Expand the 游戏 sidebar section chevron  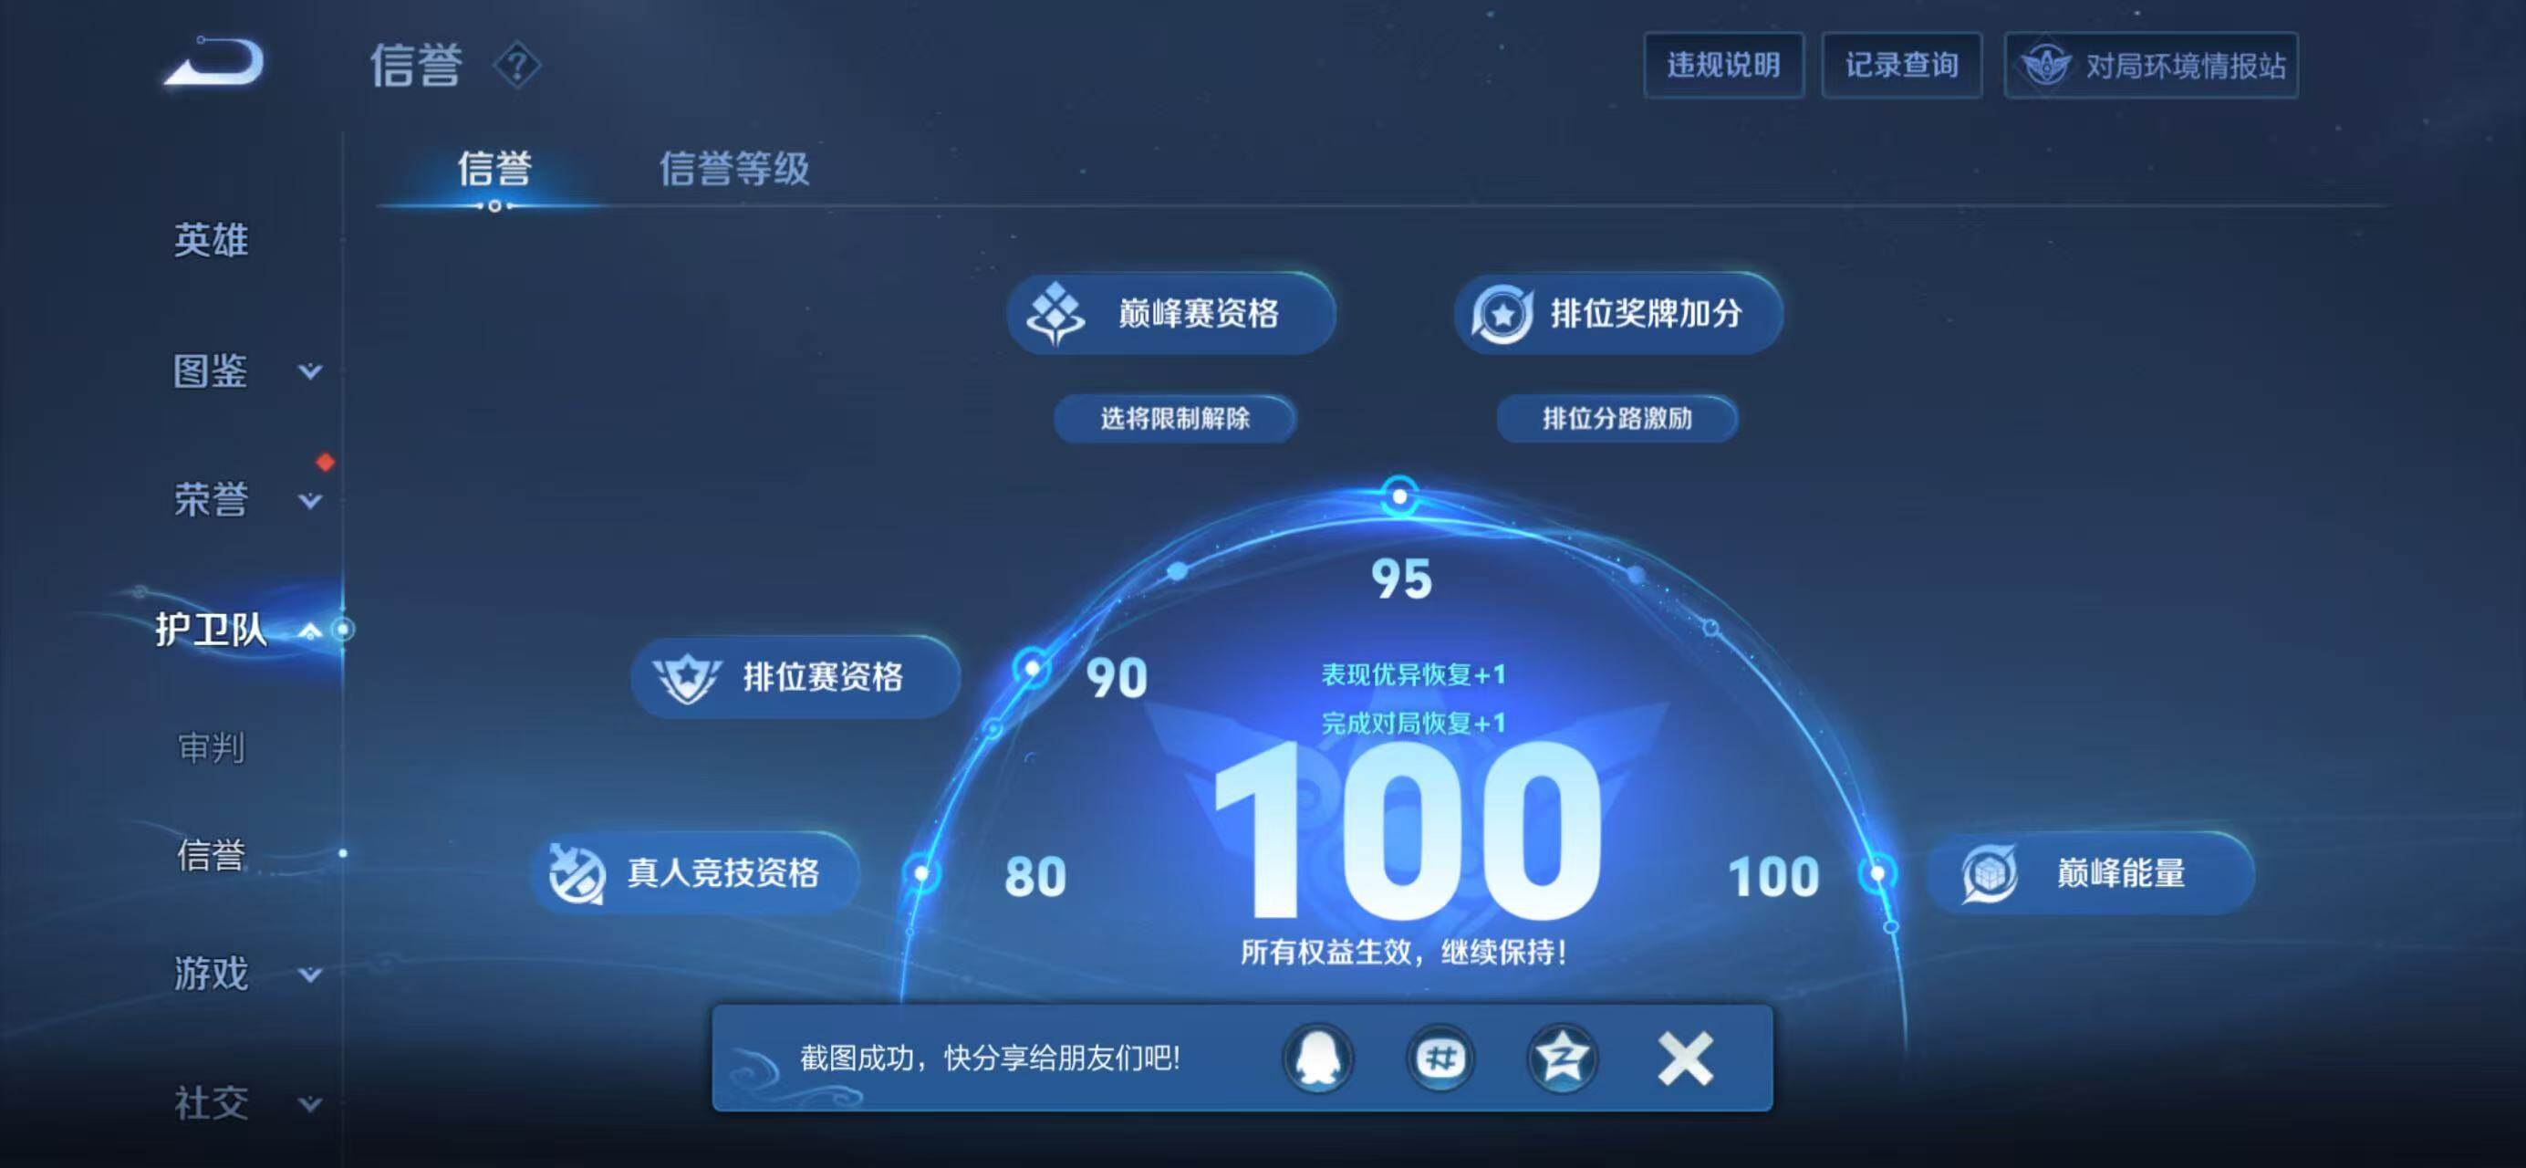pos(310,975)
